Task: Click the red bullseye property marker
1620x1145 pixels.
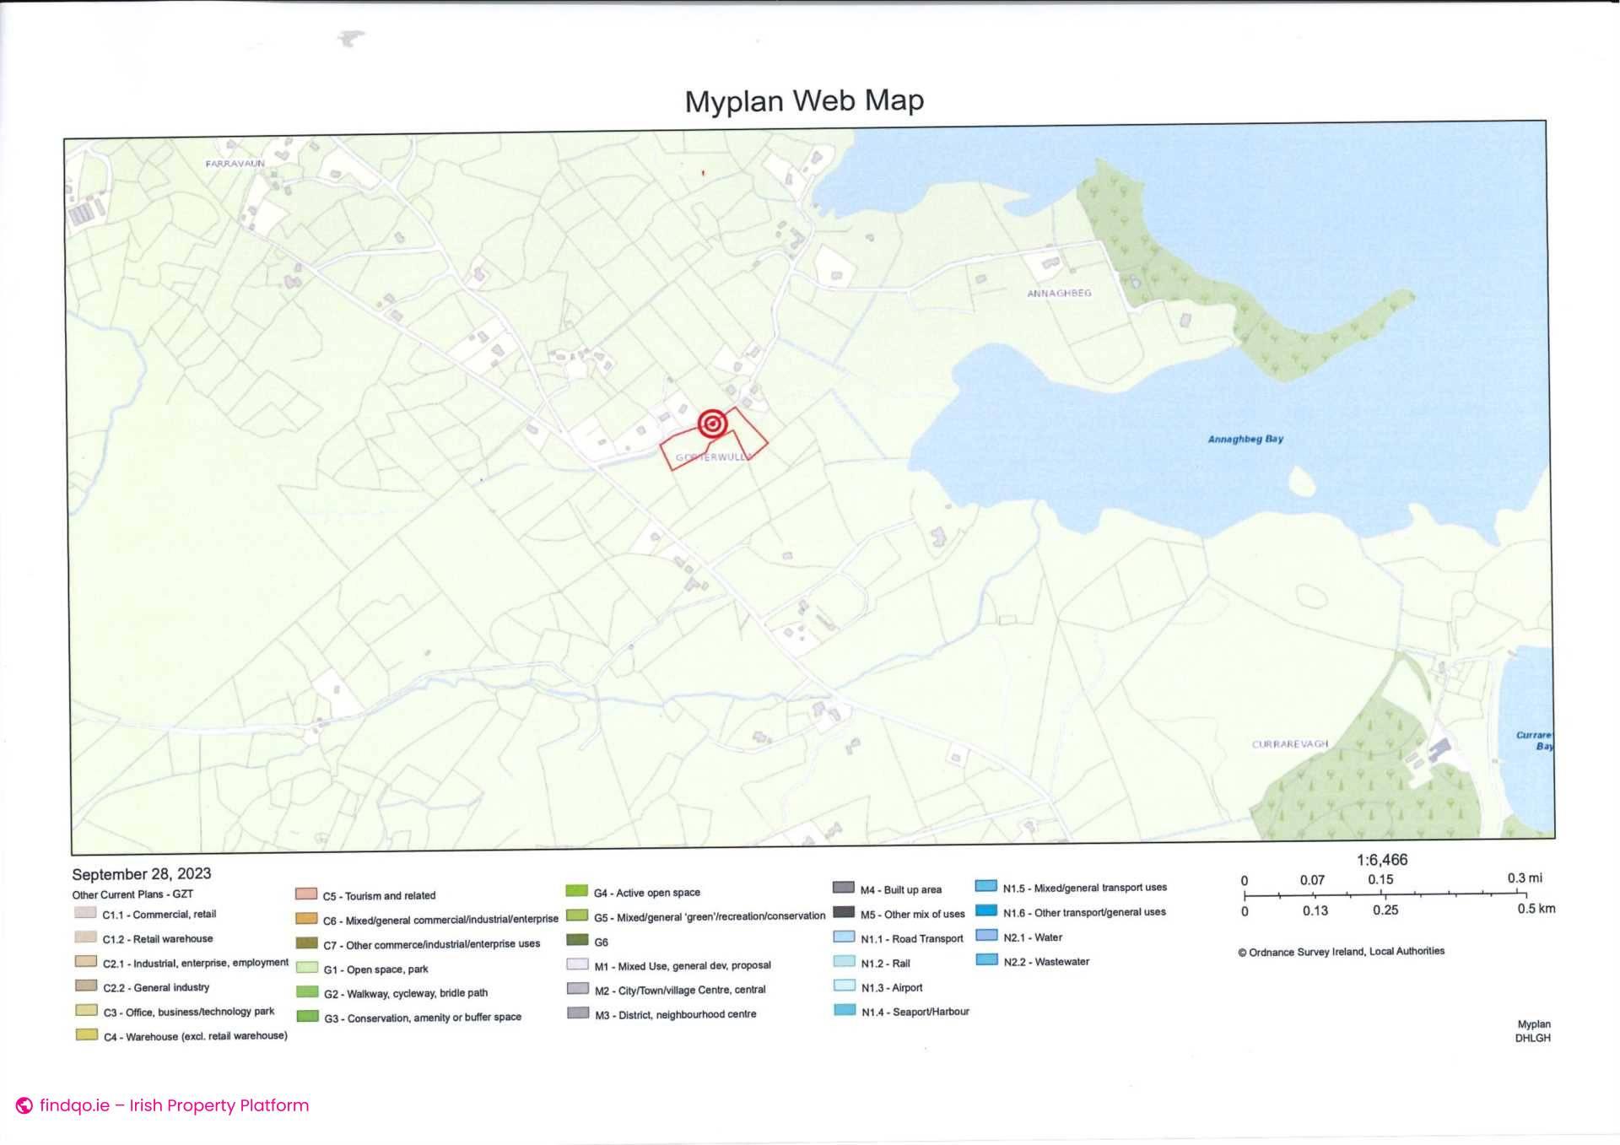Action: pyautogui.click(x=711, y=424)
